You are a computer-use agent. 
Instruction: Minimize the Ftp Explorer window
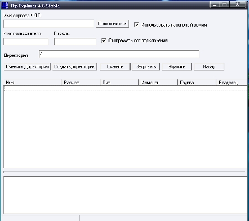[x=215, y=4]
